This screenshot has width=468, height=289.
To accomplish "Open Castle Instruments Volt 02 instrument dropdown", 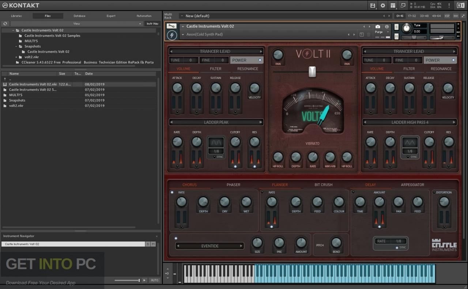I will (x=183, y=26).
